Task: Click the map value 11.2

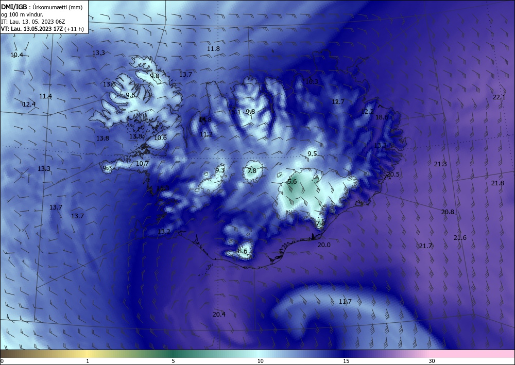Action: coord(206,134)
